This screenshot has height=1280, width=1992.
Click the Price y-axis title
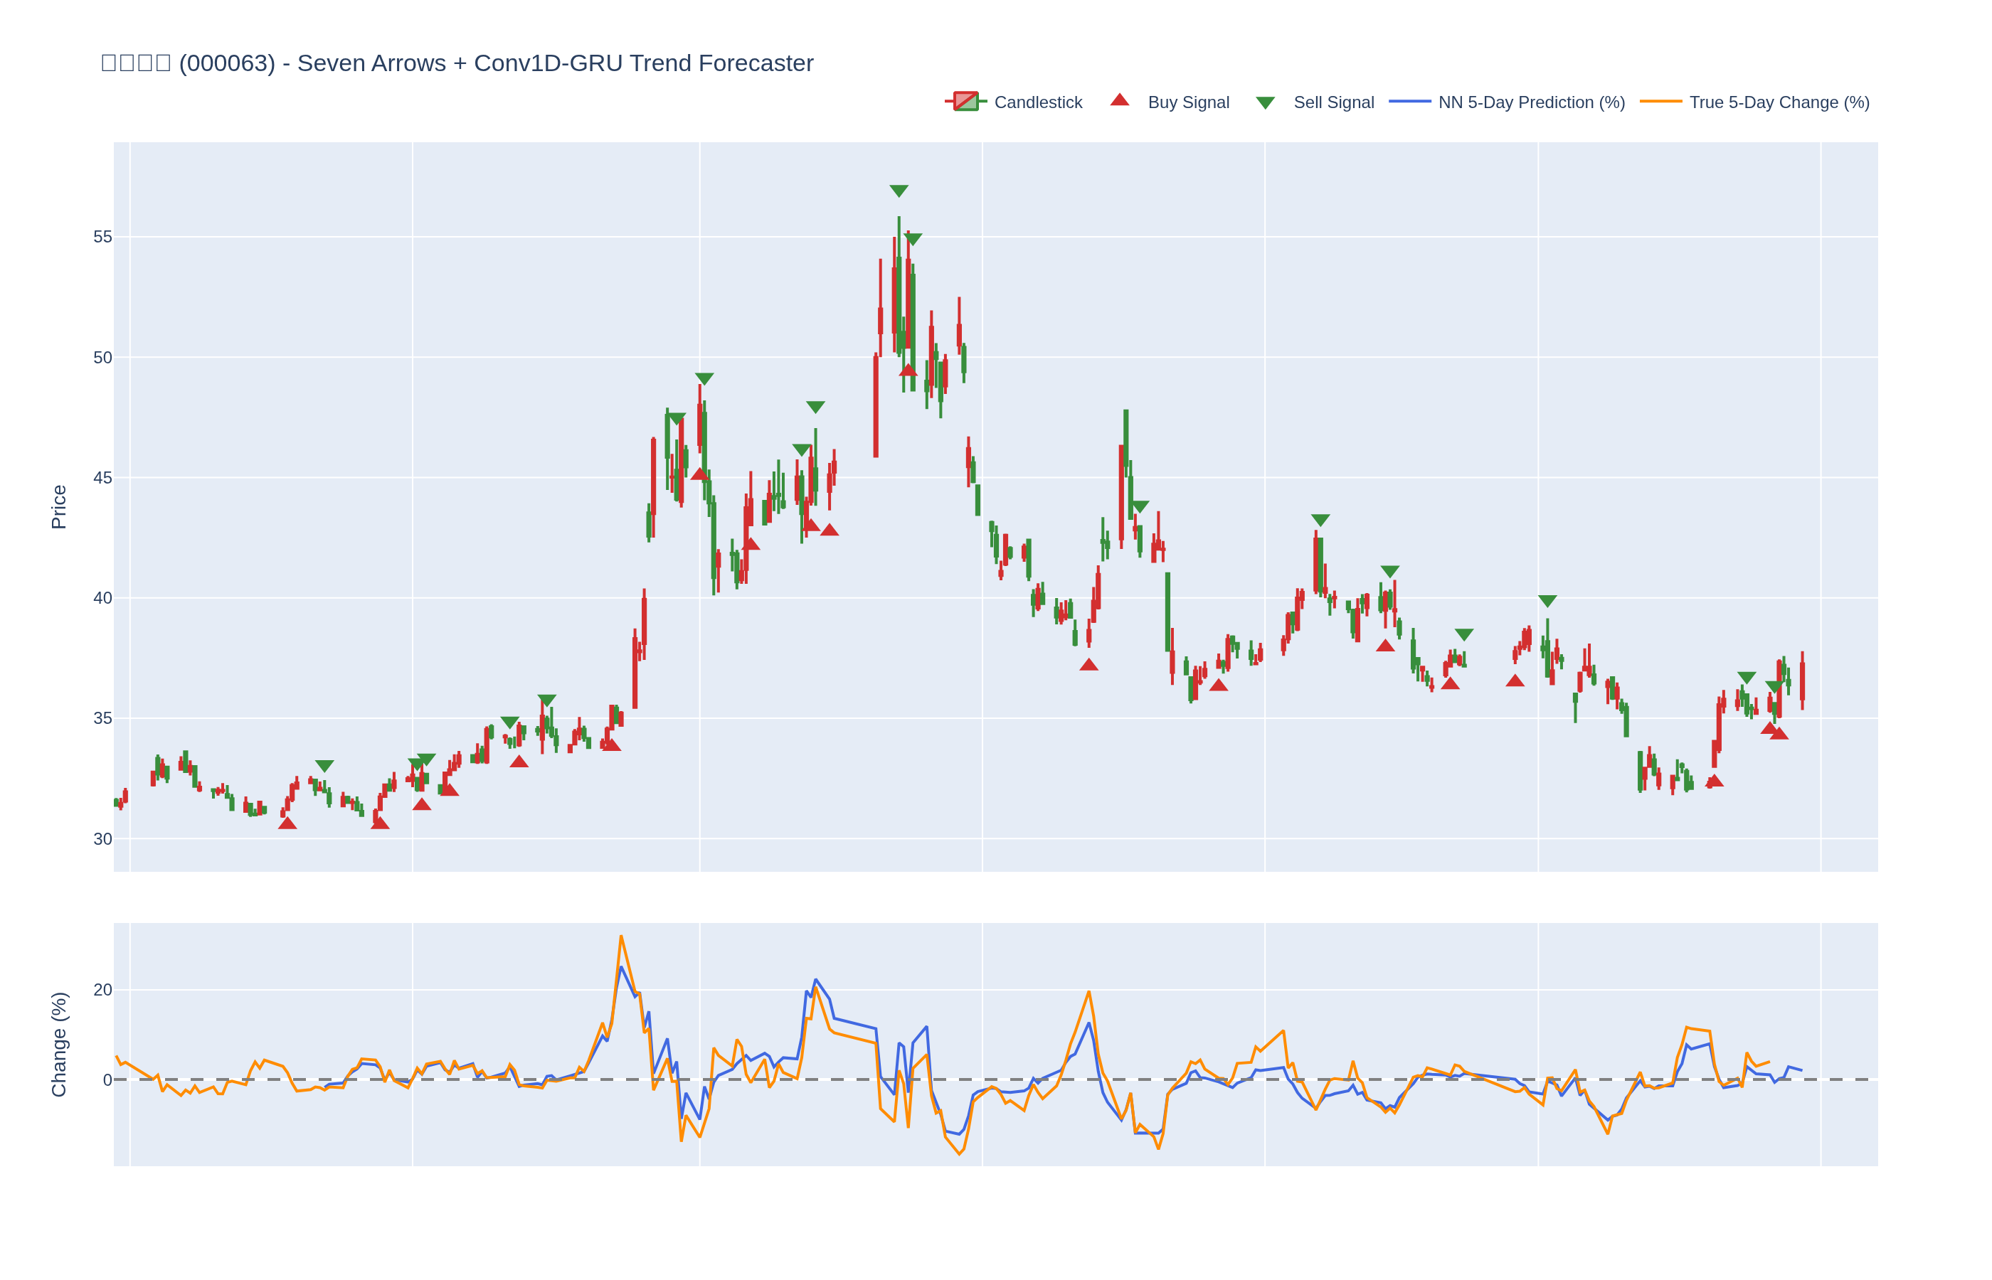(x=58, y=506)
